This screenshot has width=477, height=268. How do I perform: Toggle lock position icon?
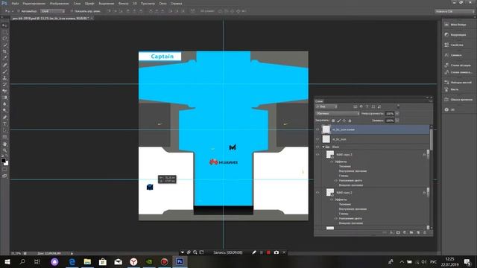(x=344, y=121)
